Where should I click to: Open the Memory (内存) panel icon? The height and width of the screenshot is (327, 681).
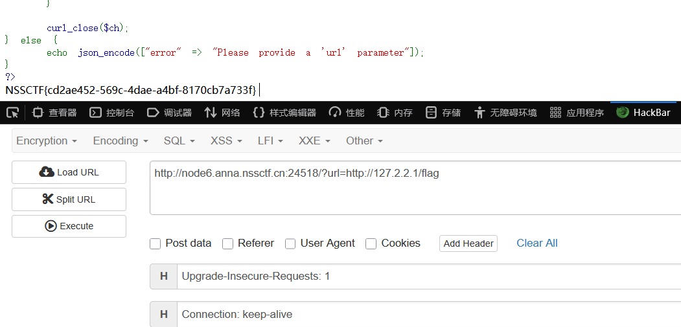(383, 113)
